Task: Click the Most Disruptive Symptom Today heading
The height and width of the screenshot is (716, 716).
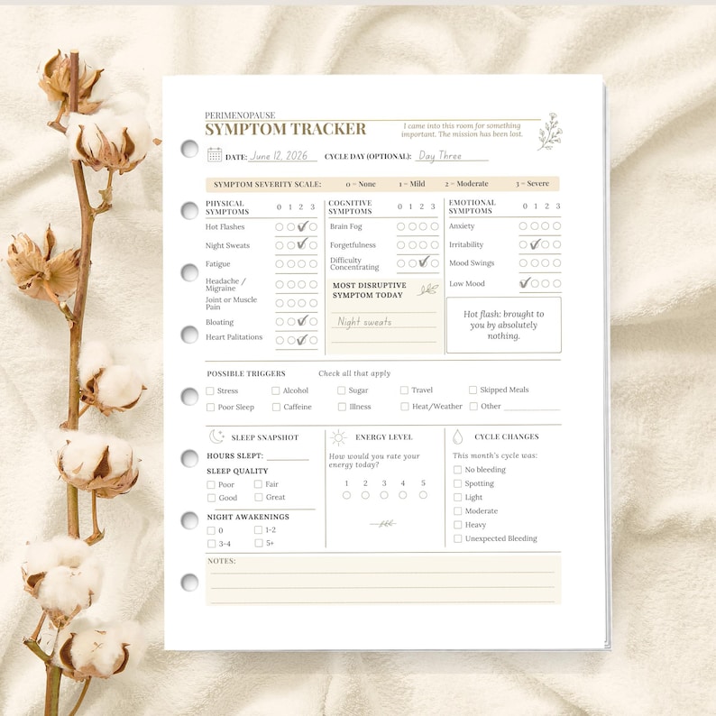Action: point(370,290)
